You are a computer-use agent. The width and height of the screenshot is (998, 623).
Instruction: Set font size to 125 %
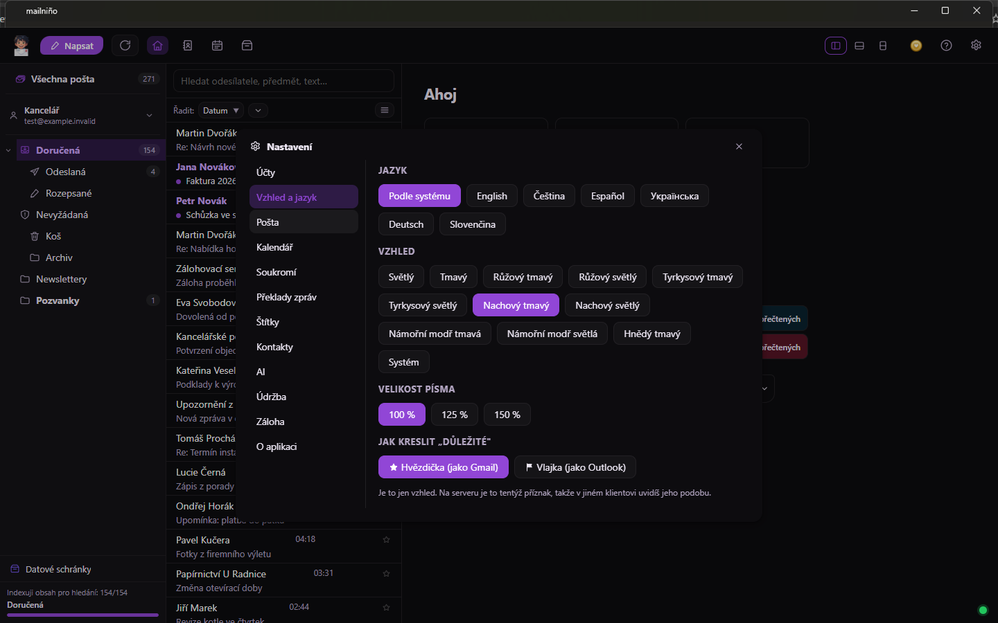pos(455,415)
